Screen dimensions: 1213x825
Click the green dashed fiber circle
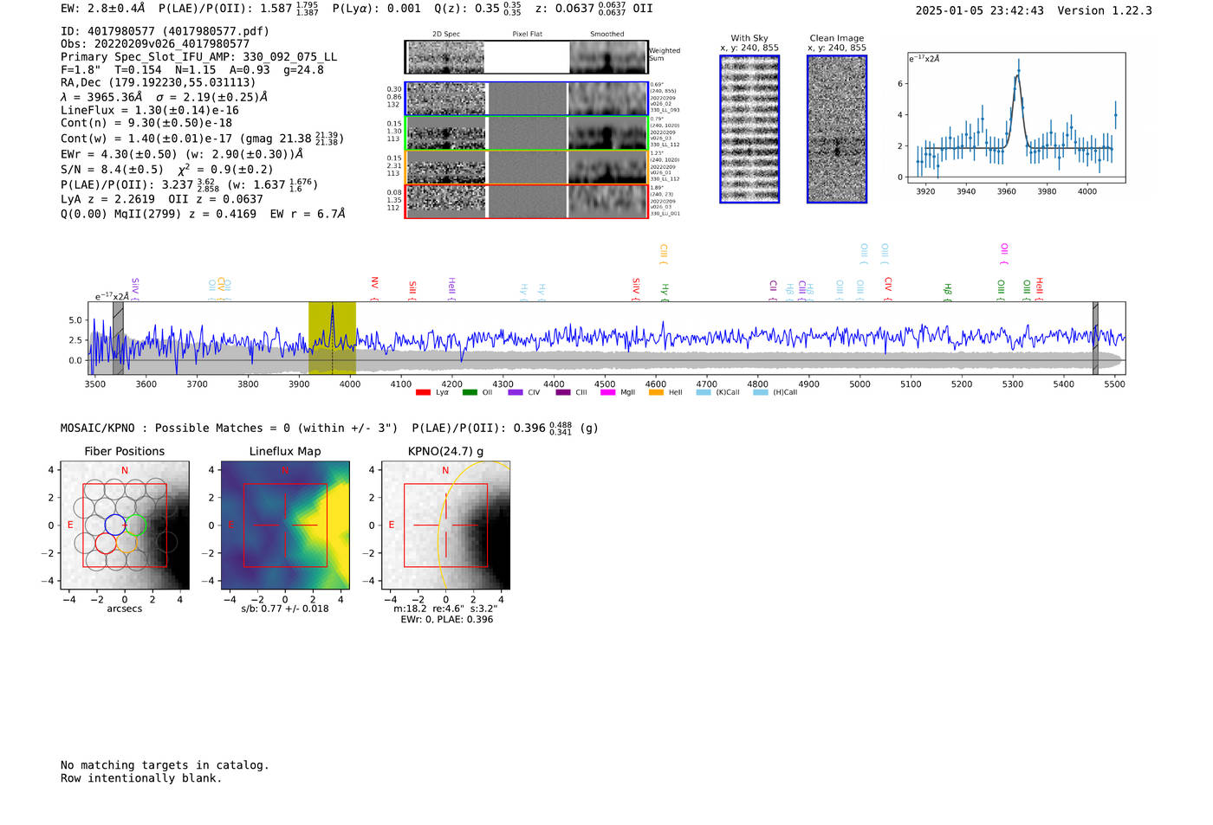136,525
